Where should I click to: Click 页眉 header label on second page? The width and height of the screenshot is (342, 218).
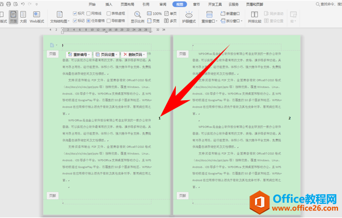click(183, 54)
